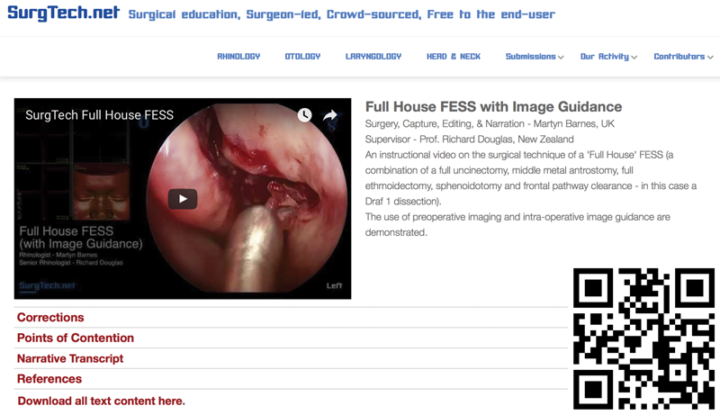Expand the Submissions dropdown menu

(535, 57)
